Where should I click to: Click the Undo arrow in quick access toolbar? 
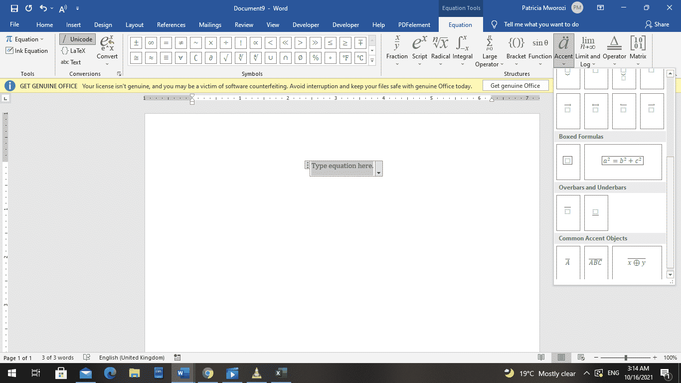pos(43,8)
